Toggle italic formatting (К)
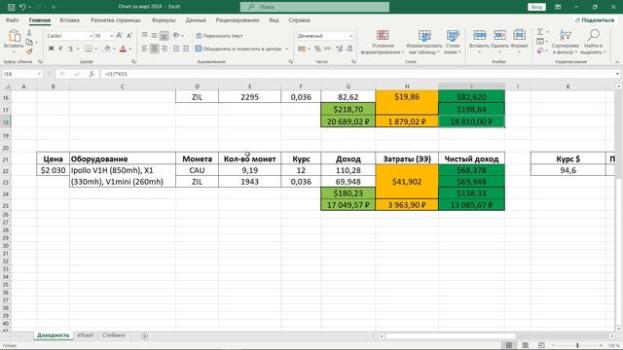Screen dimensions: 623x350 [x=60, y=49]
